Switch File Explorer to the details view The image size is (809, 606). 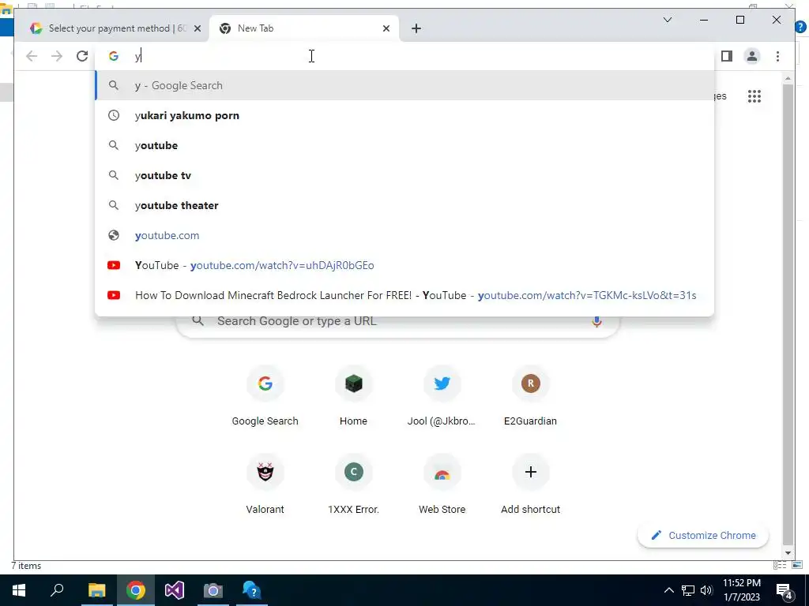780,565
